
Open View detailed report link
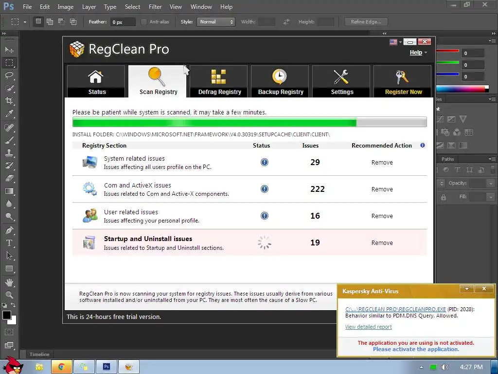tap(369, 327)
